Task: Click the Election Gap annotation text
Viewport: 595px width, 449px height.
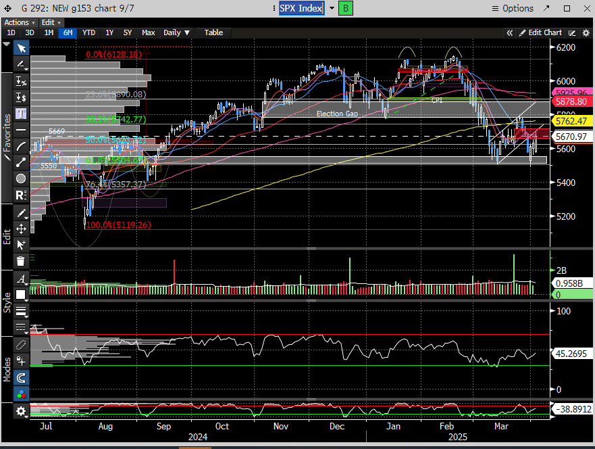Action: point(337,114)
